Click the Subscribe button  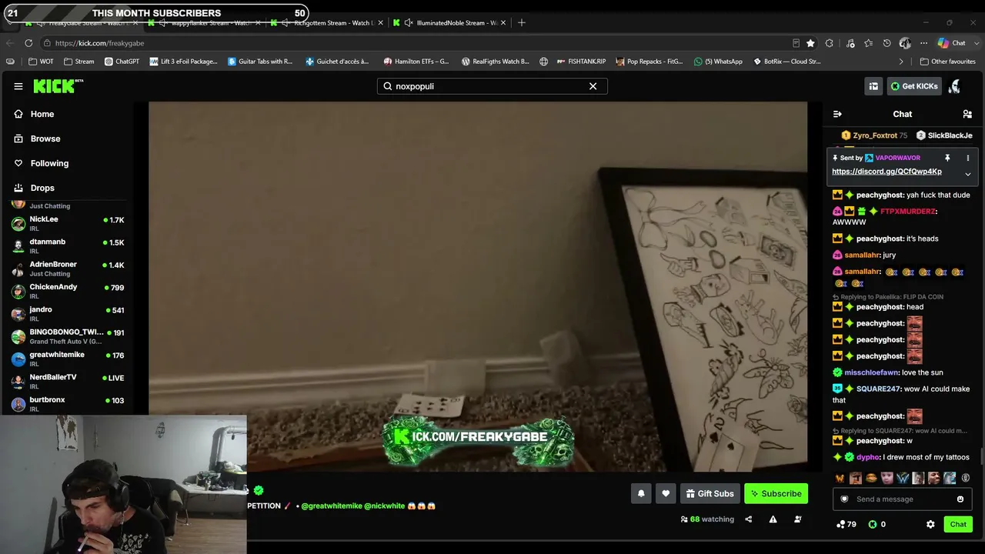[x=776, y=494]
